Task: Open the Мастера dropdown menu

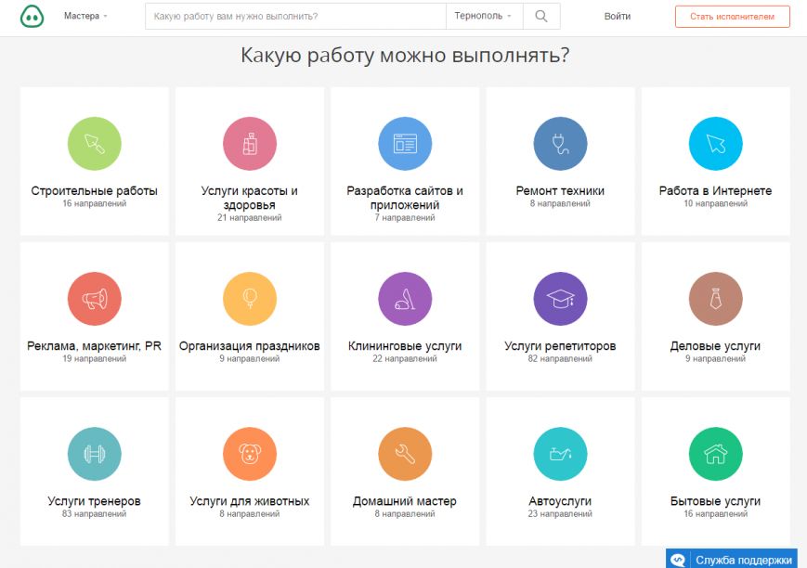Action: [85, 16]
